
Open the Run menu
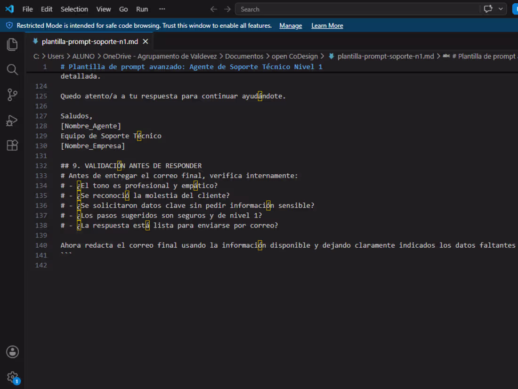[142, 9]
